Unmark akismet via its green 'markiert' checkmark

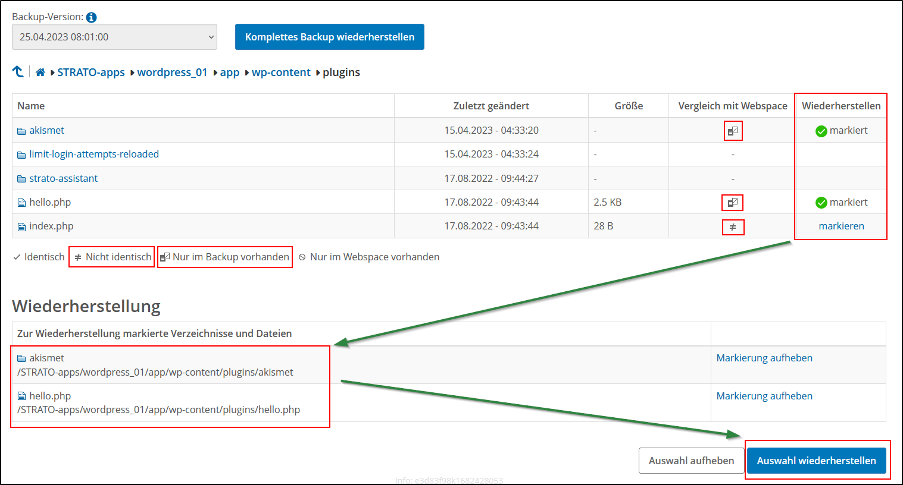pyautogui.click(x=821, y=130)
